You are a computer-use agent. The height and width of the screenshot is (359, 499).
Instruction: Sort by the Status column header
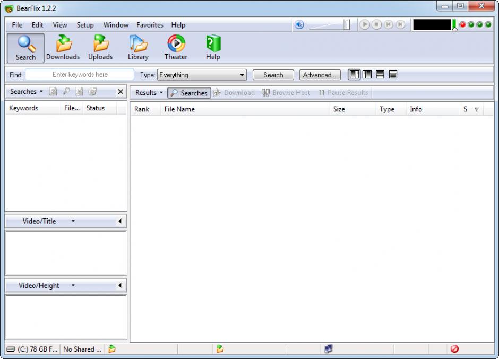pyautogui.click(x=100, y=108)
